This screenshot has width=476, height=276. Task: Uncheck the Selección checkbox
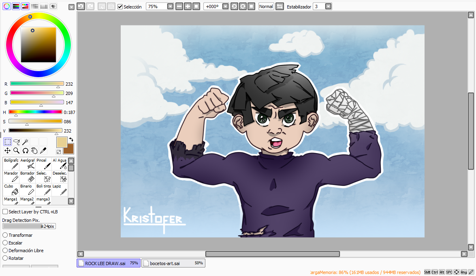point(120,6)
